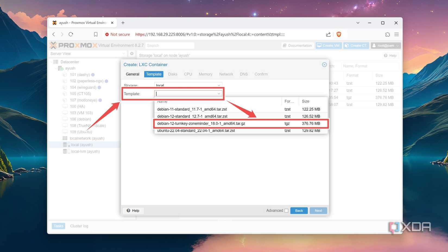This screenshot has width=448, height=252.
Task: Select local-lvm (ayush) storage
Action: click(x=85, y=151)
